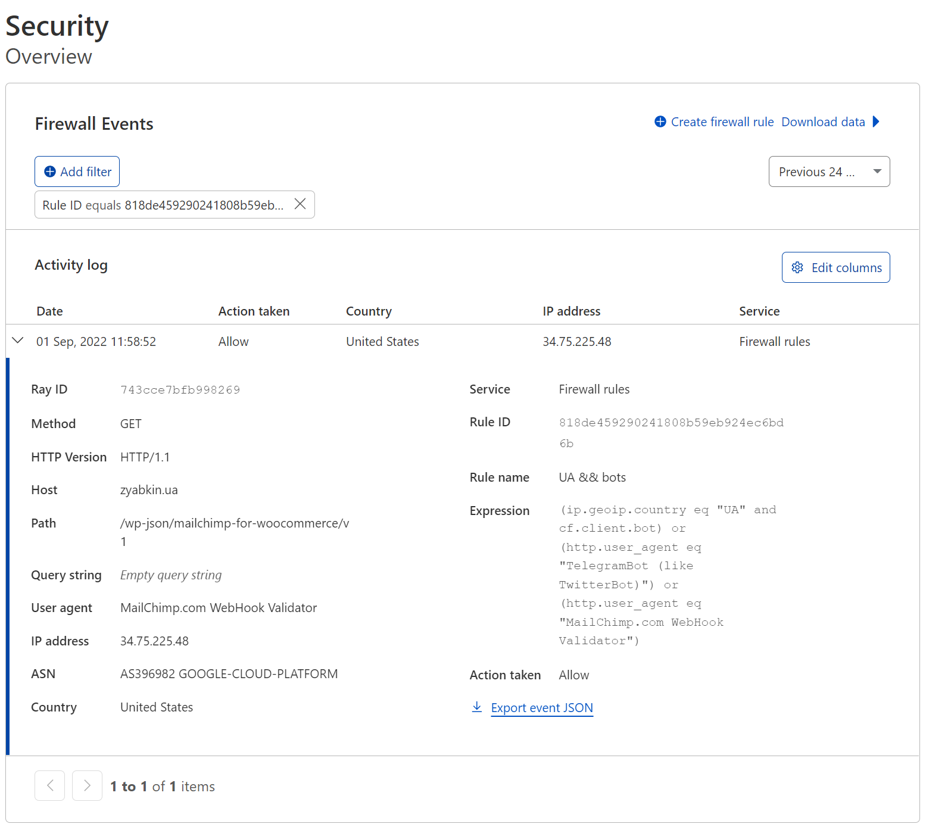Screen dimensions: 926x827
Task: Collapse the expanded firewall event row
Action: click(17, 341)
